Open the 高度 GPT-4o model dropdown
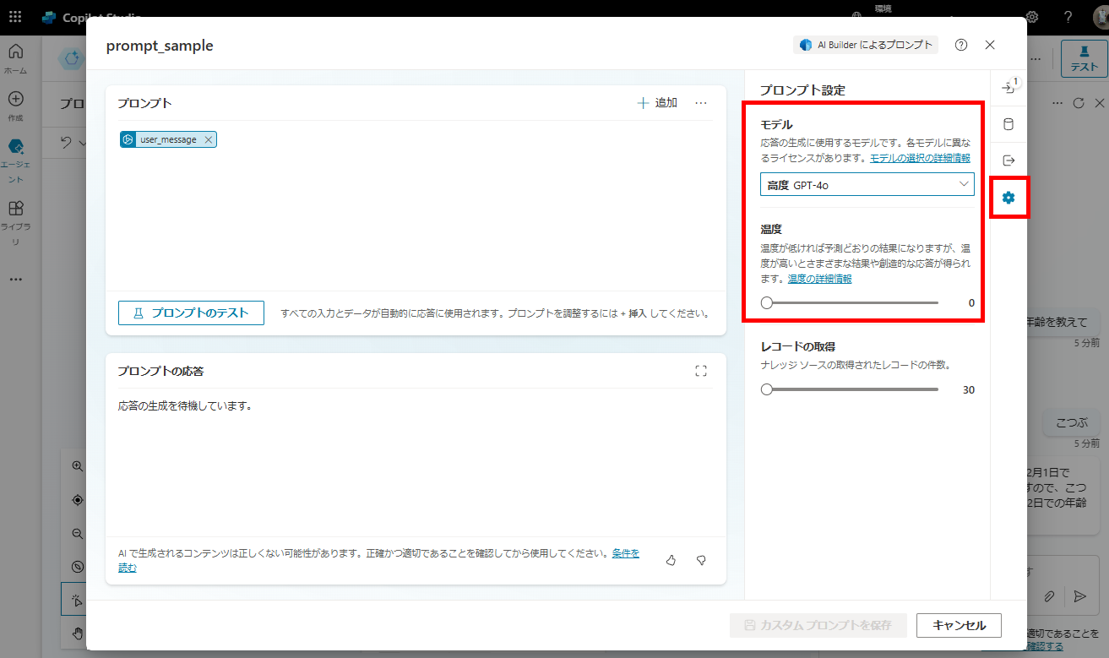This screenshot has width=1109, height=658. 867,184
